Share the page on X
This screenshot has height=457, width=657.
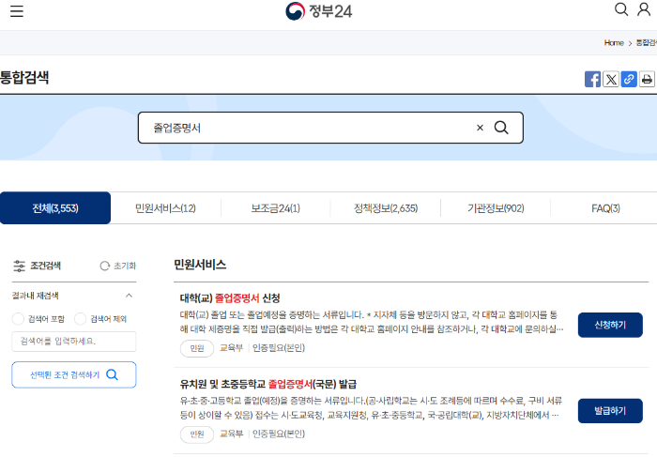tap(611, 79)
